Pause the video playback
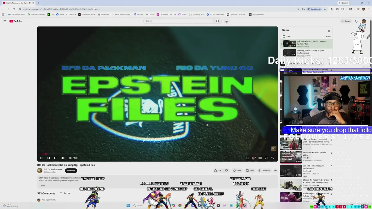 coord(41,158)
